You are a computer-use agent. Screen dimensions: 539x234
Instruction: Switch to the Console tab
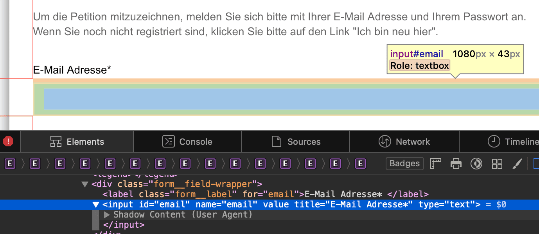coord(187,142)
